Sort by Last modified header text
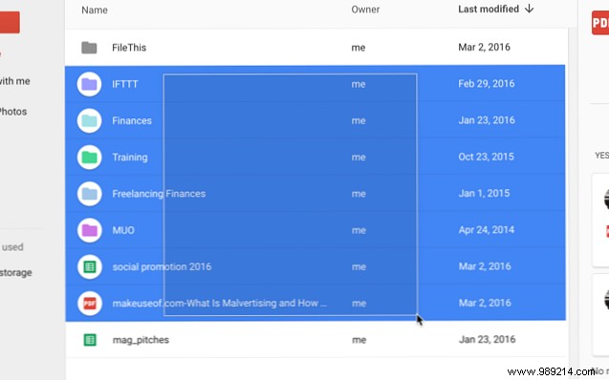This screenshot has height=380, width=609. click(x=489, y=9)
